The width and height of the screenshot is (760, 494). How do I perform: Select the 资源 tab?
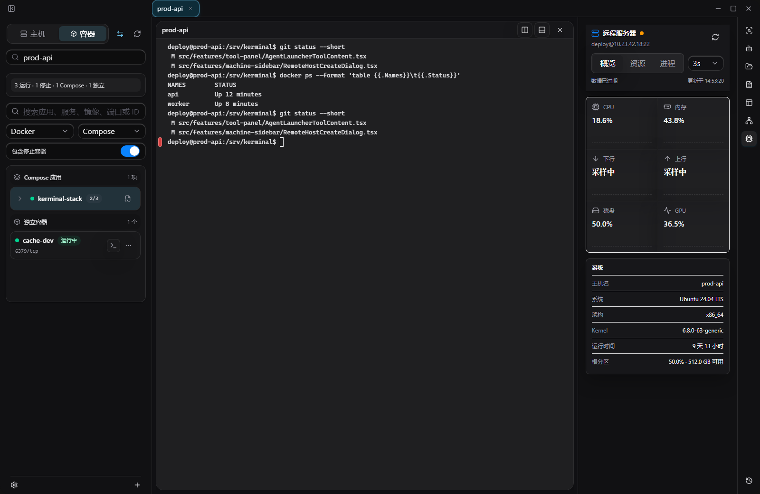pyautogui.click(x=637, y=63)
